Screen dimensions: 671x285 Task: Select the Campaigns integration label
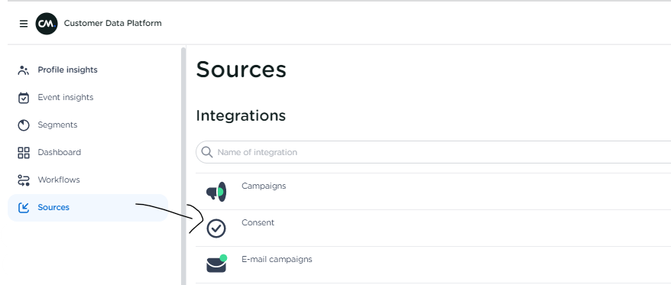coord(264,186)
